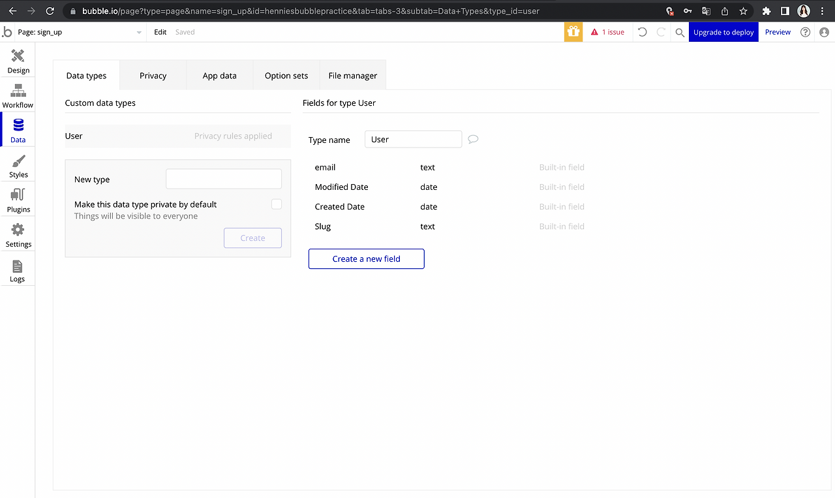The image size is (835, 498).
Task: Click the Bubble logo icon
Action: coord(7,32)
